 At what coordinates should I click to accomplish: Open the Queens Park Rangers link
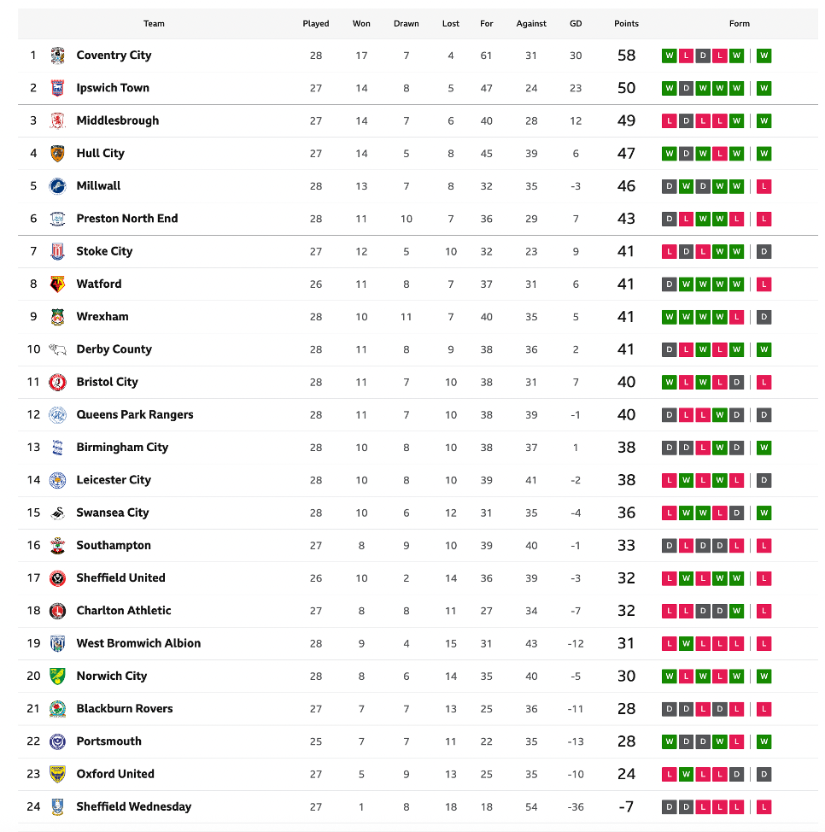click(x=134, y=414)
